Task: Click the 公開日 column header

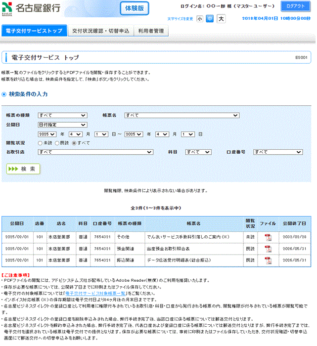Action: 17,224
